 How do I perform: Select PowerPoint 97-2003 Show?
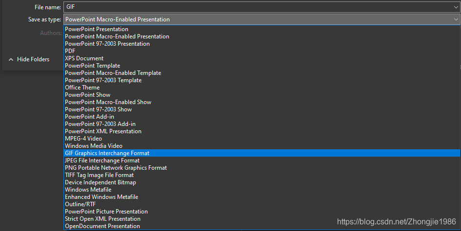[x=262, y=109]
